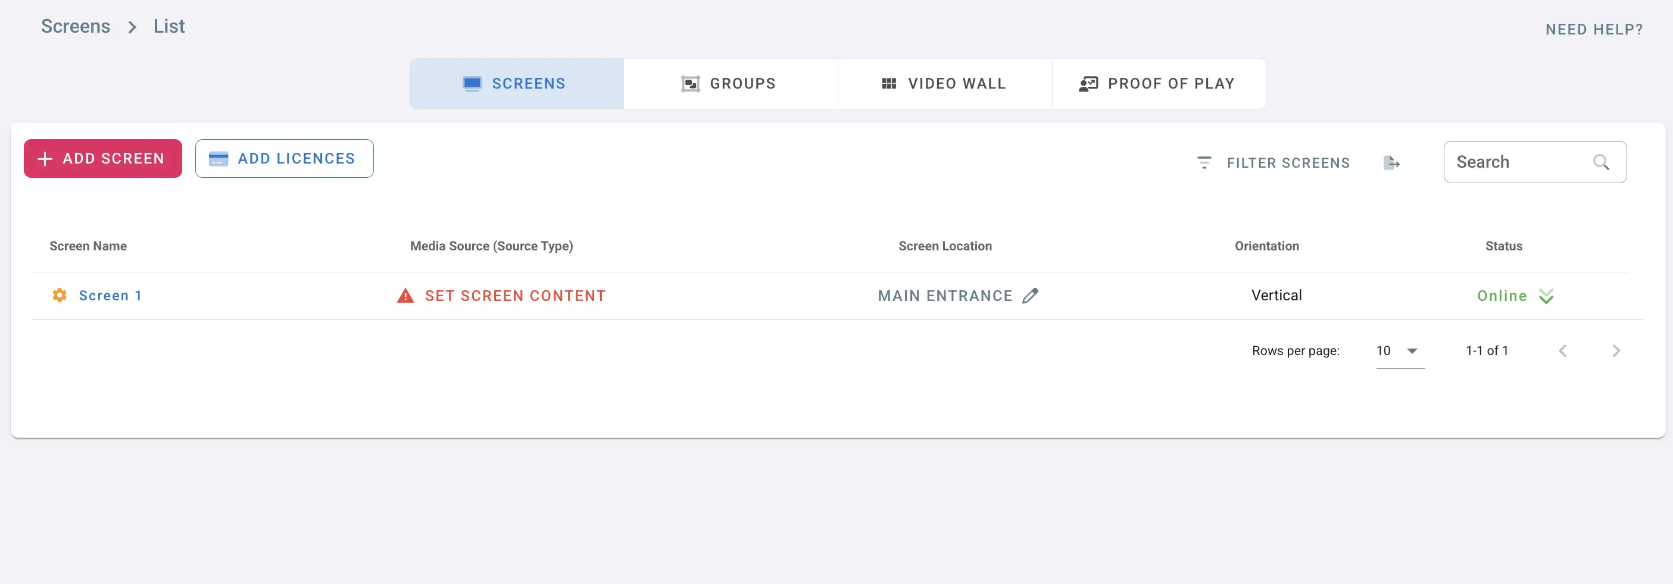This screenshot has height=584, width=1673.
Task: Click the export icon next to Filter Screens
Action: [1391, 162]
